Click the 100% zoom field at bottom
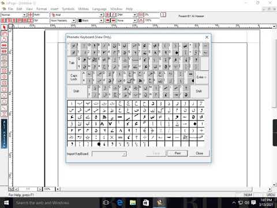This screenshot has width=277, height=208. [49, 189]
